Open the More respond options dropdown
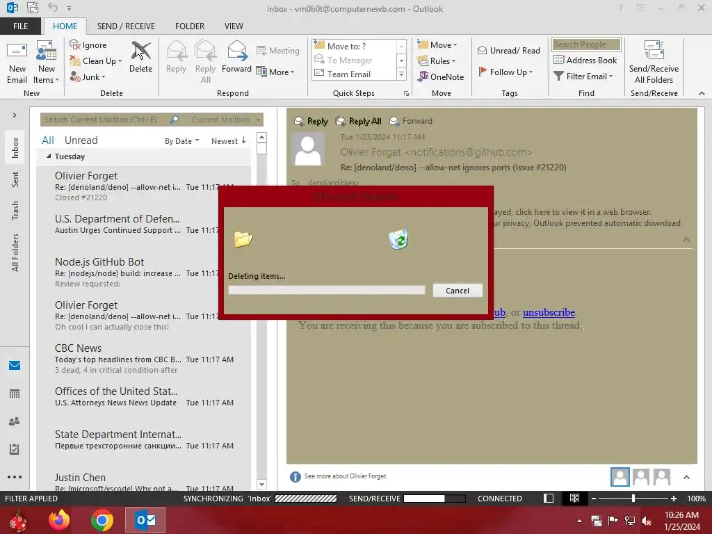Screen dimensions: 712x534 point(275,72)
